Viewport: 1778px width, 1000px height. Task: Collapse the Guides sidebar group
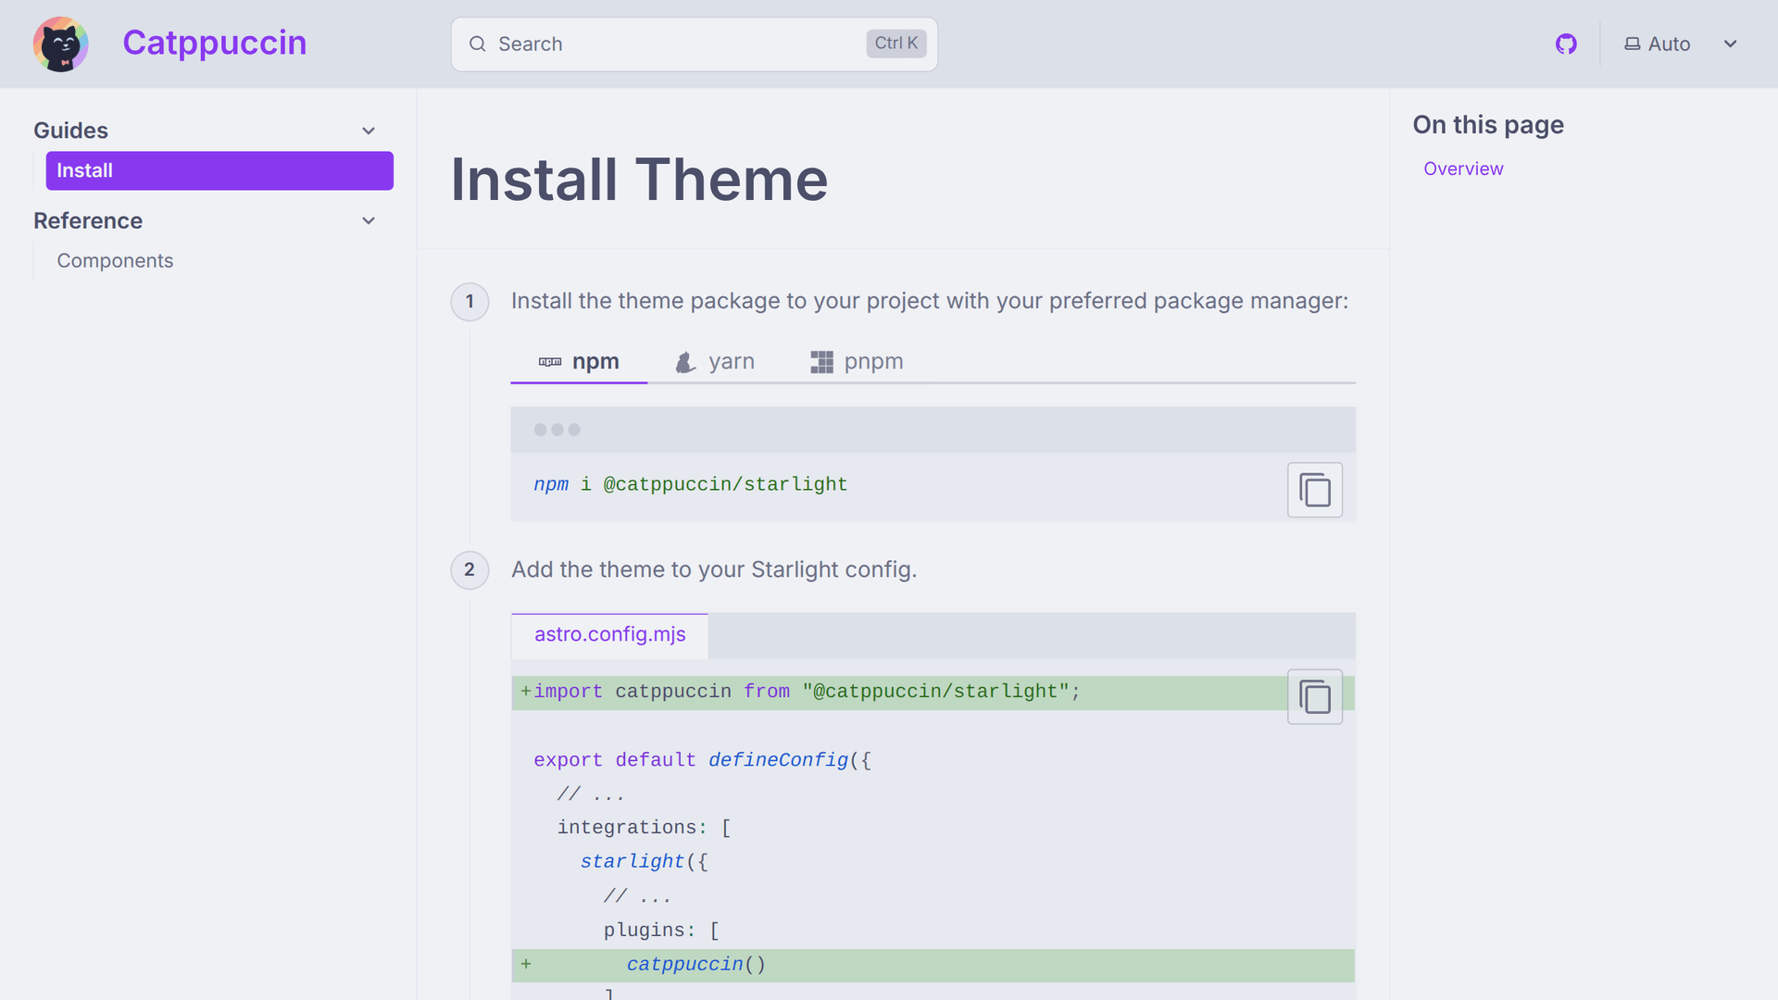click(x=205, y=131)
